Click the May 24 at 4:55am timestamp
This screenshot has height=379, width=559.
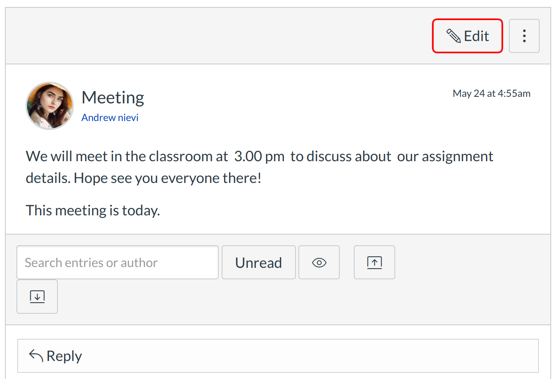click(491, 94)
